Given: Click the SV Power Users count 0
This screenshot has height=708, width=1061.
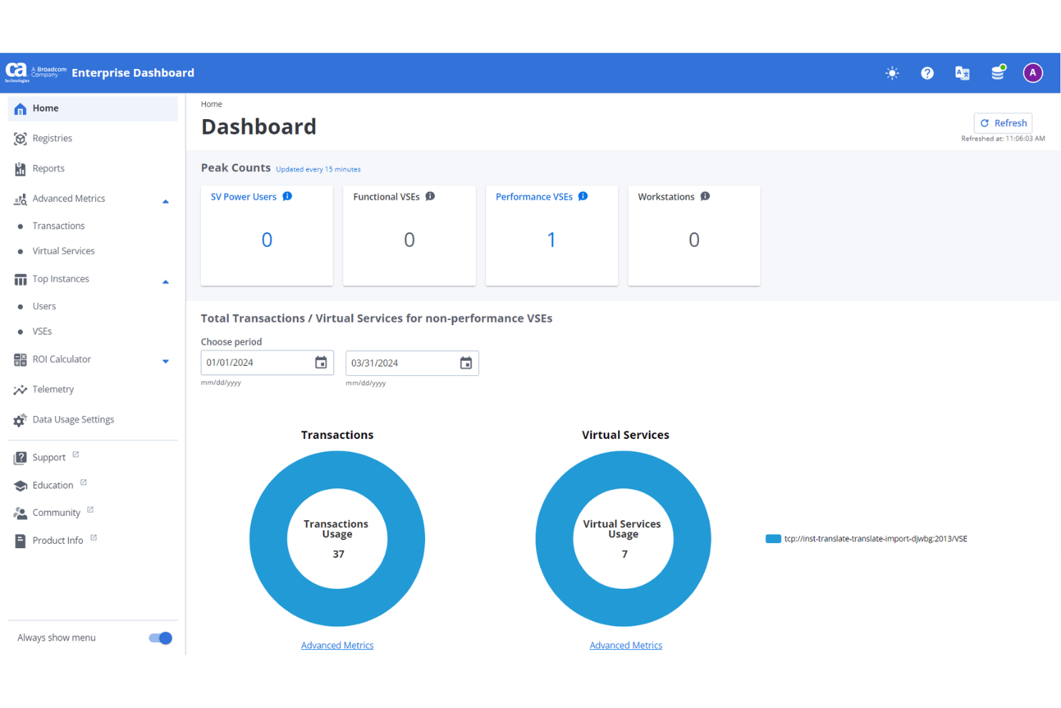Looking at the screenshot, I should click(x=267, y=240).
